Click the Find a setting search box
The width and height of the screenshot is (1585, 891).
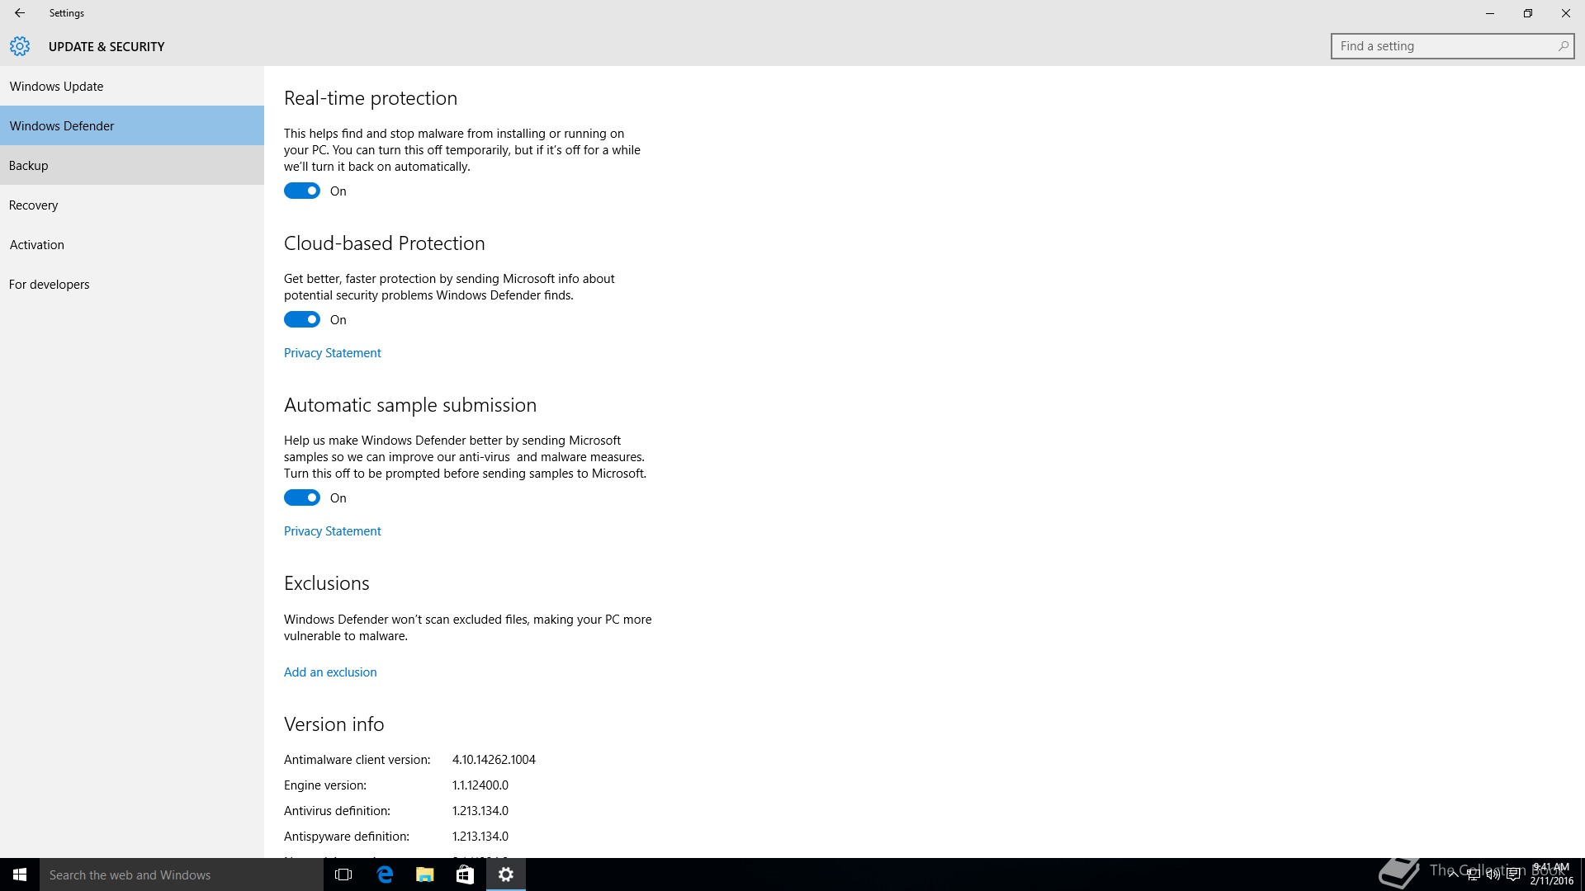(x=1445, y=46)
